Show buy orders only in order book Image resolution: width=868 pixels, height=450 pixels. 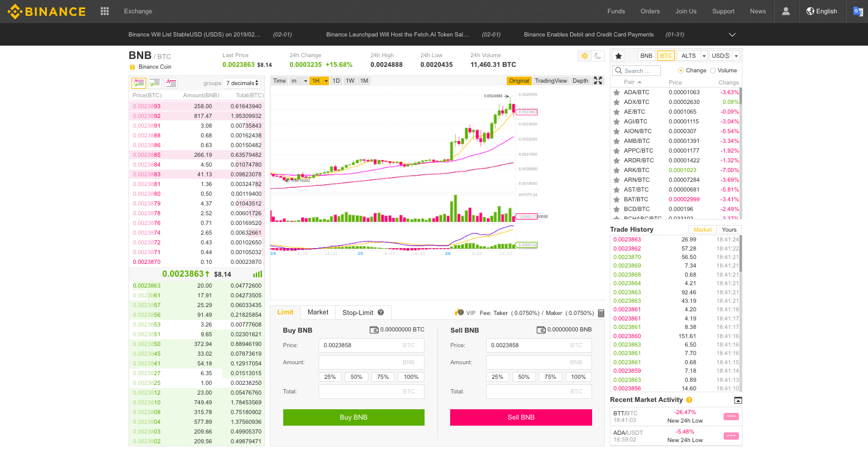(155, 83)
